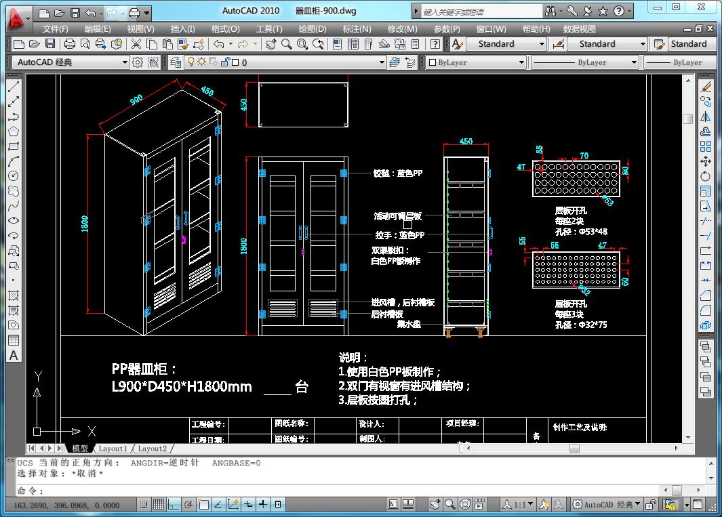
Task: Select the Erase tool in modify toolbar
Action: point(706,86)
